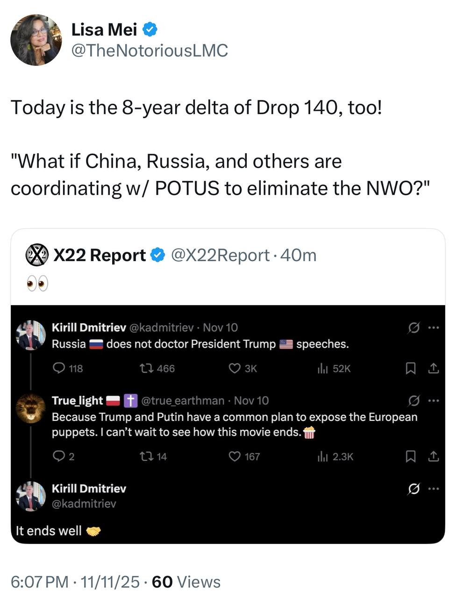Open more options on True_light's reply
Viewport: 456px width, 598px height.
pyautogui.click(x=434, y=401)
